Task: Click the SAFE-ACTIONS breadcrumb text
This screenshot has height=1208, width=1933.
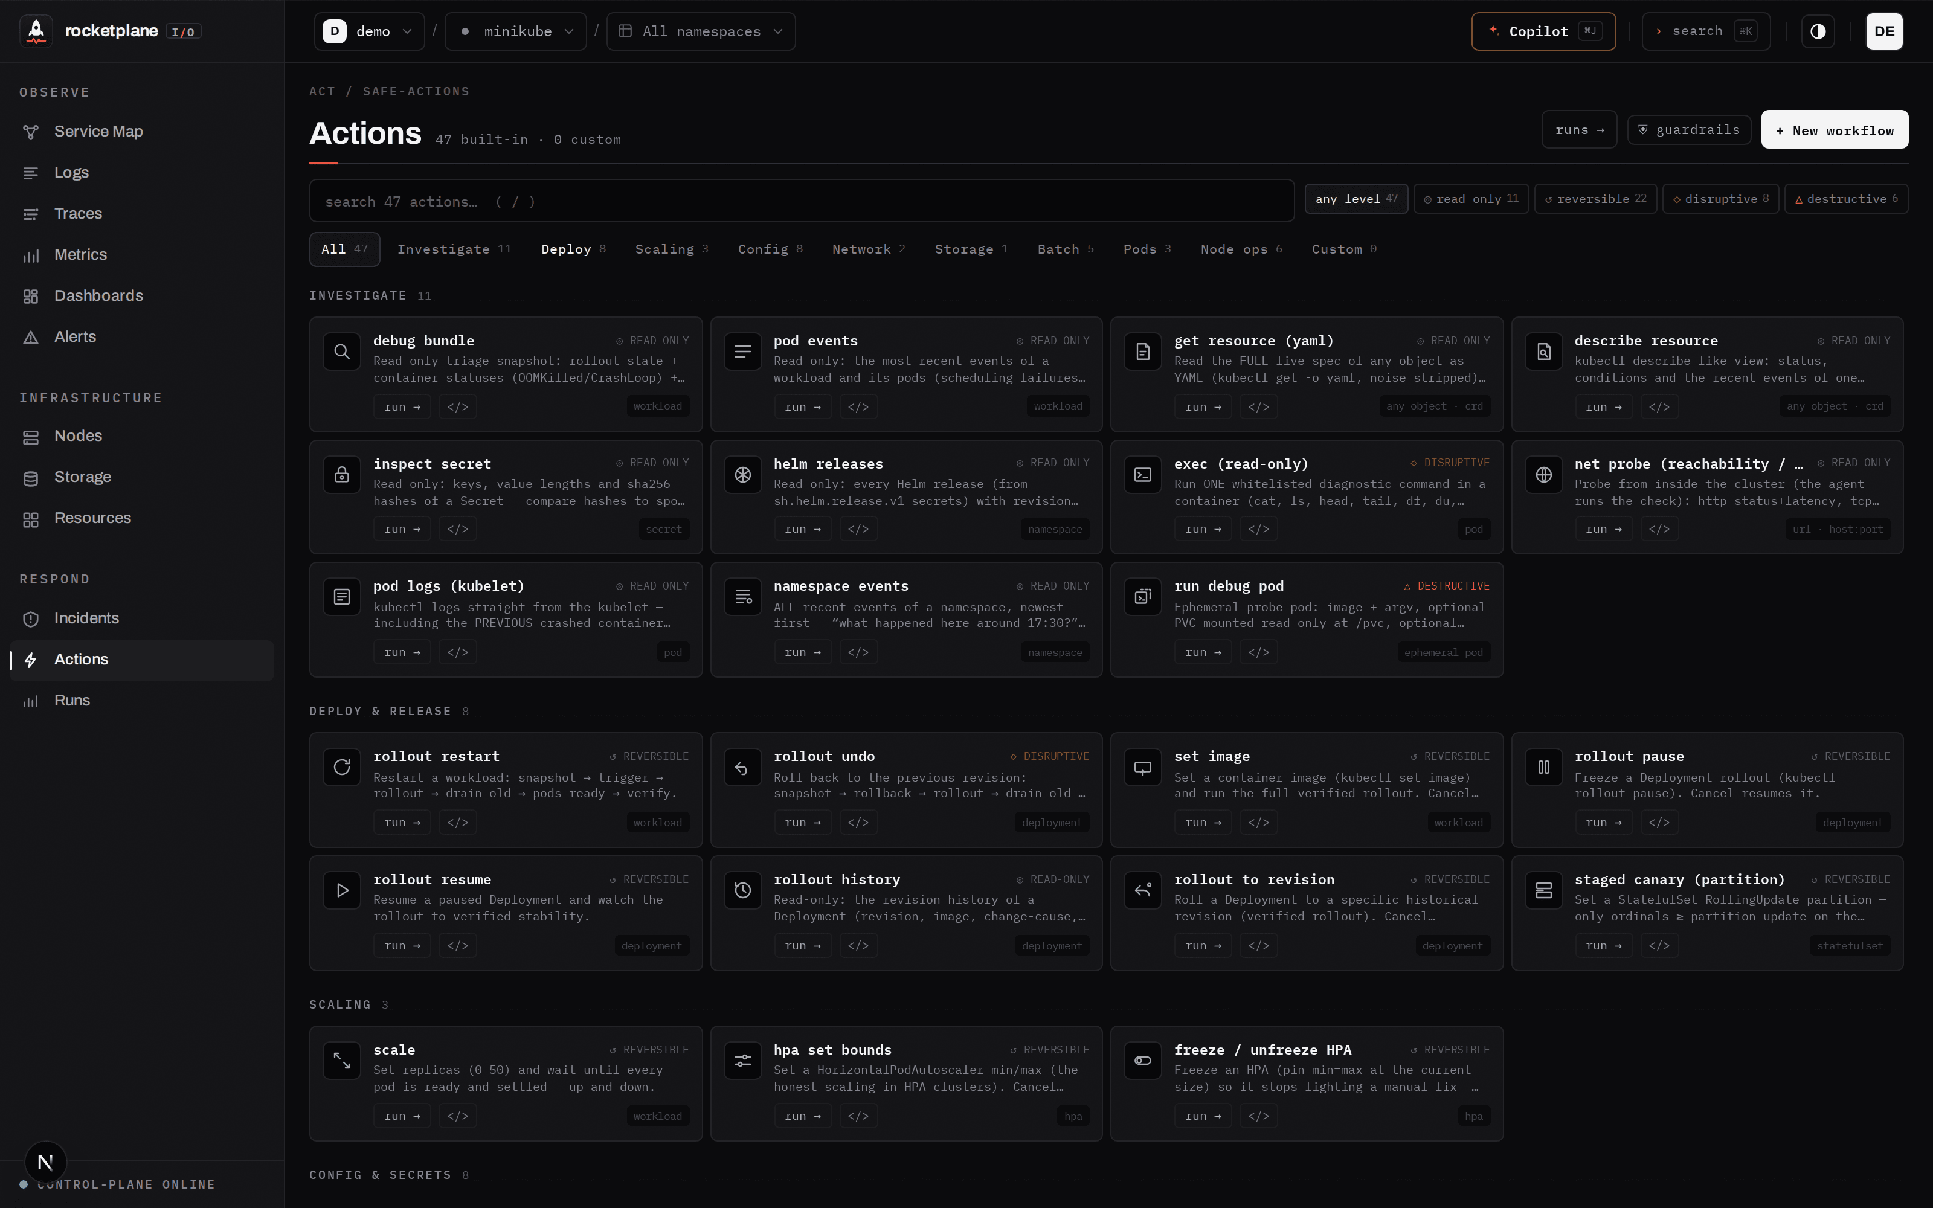Action: pyautogui.click(x=416, y=92)
